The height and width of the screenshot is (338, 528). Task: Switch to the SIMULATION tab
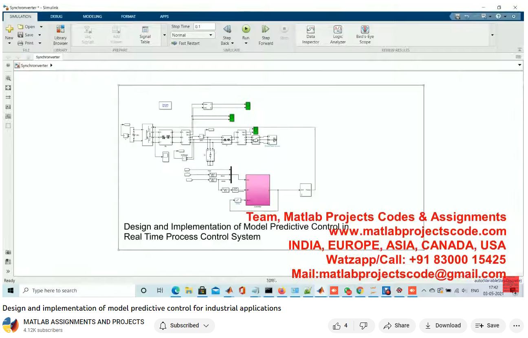click(20, 17)
